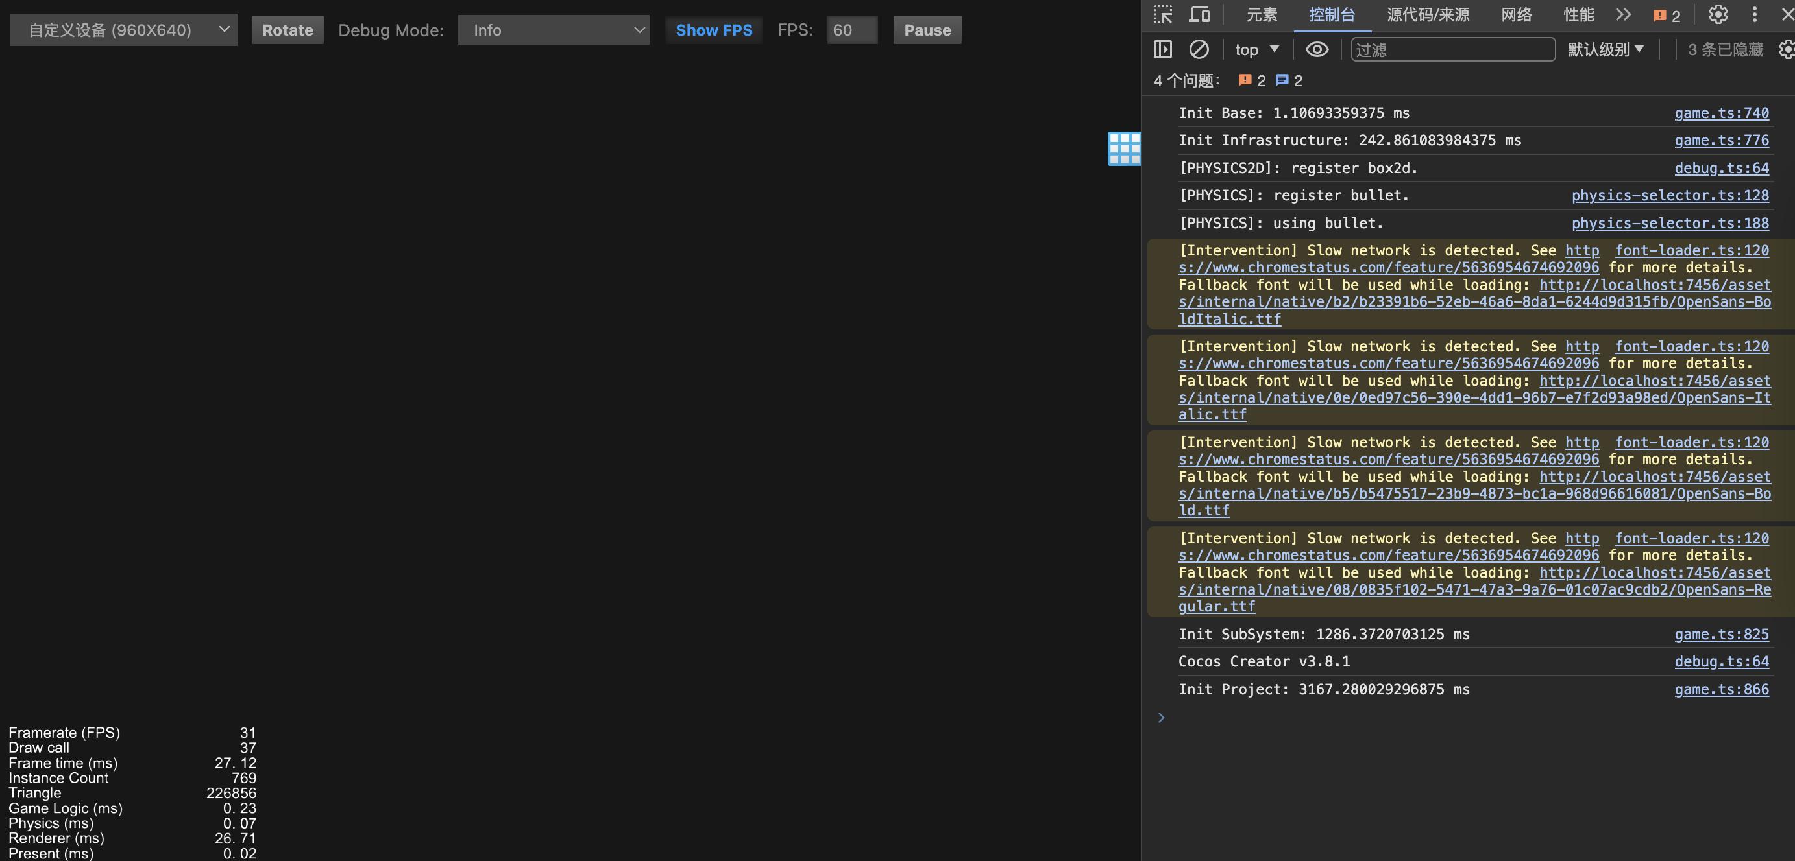
Task: Click the blue grid icon
Action: (x=1123, y=148)
